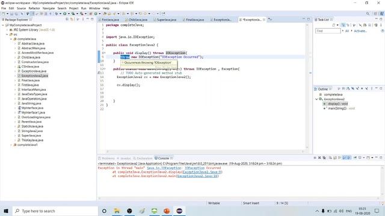Switch to the FirstJava.java editor tab
385x216 pixels.
pyautogui.click(x=109, y=20)
